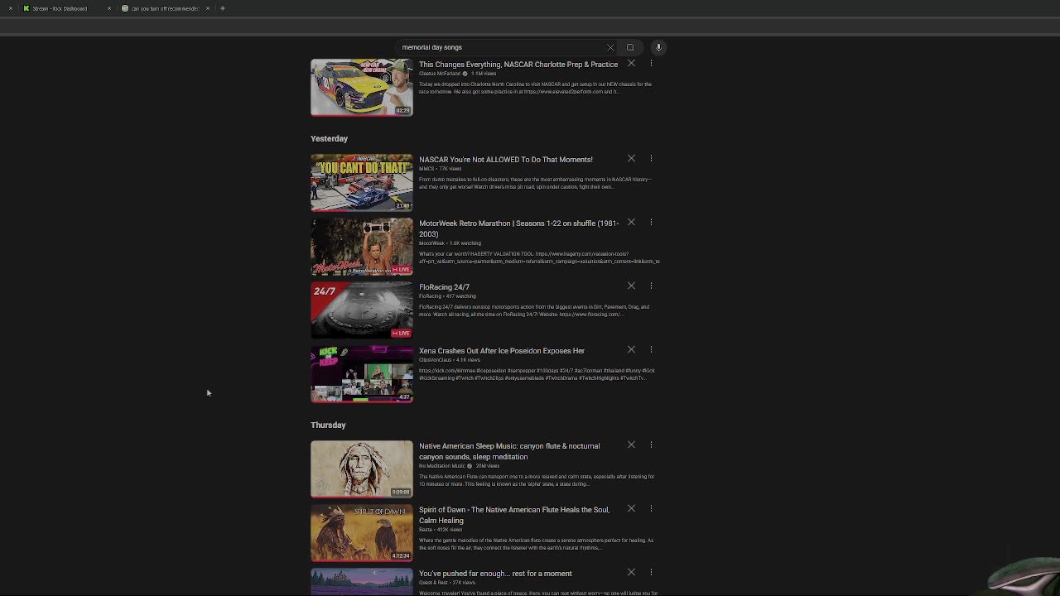Play the 'Spirit of Dawn' eagle thumbnail
This screenshot has width=1060, height=596.
362,532
